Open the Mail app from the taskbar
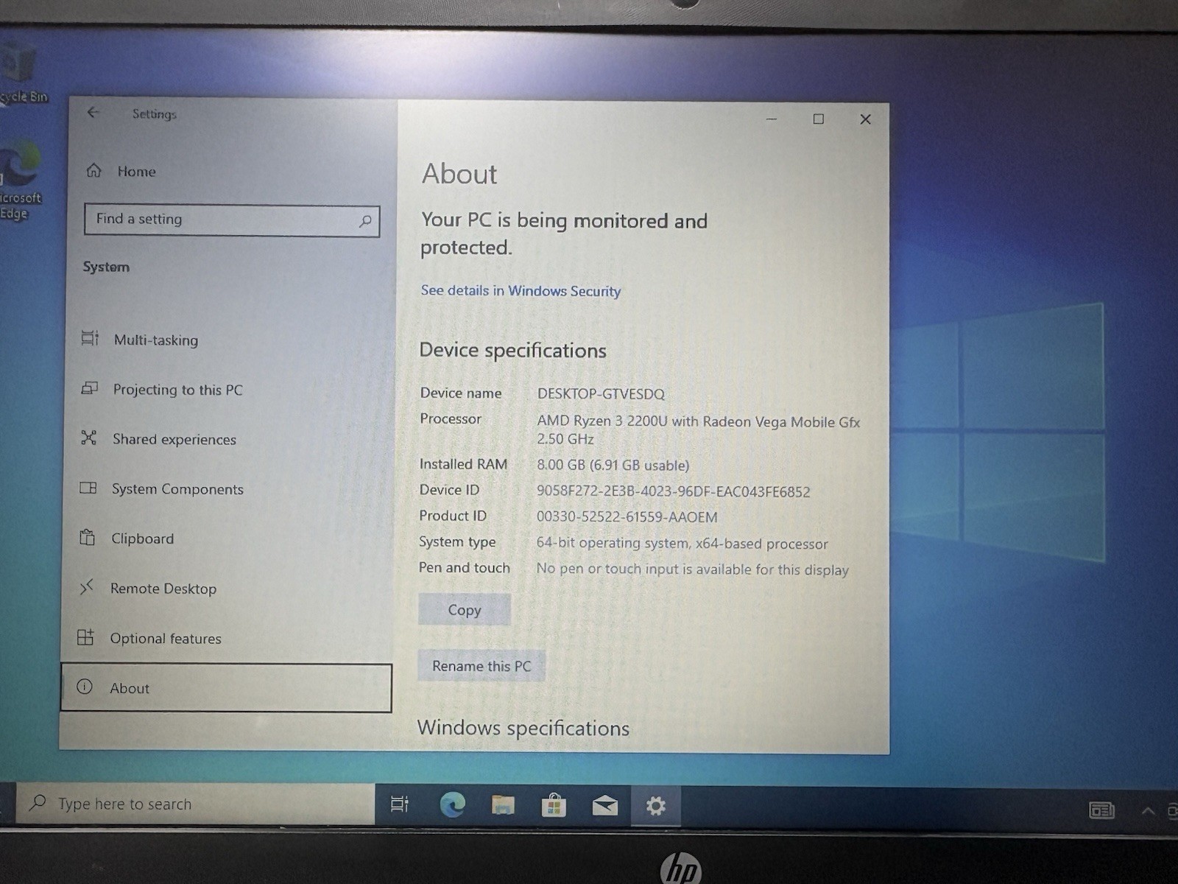Image resolution: width=1178 pixels, height=884 pixels. 604,806
